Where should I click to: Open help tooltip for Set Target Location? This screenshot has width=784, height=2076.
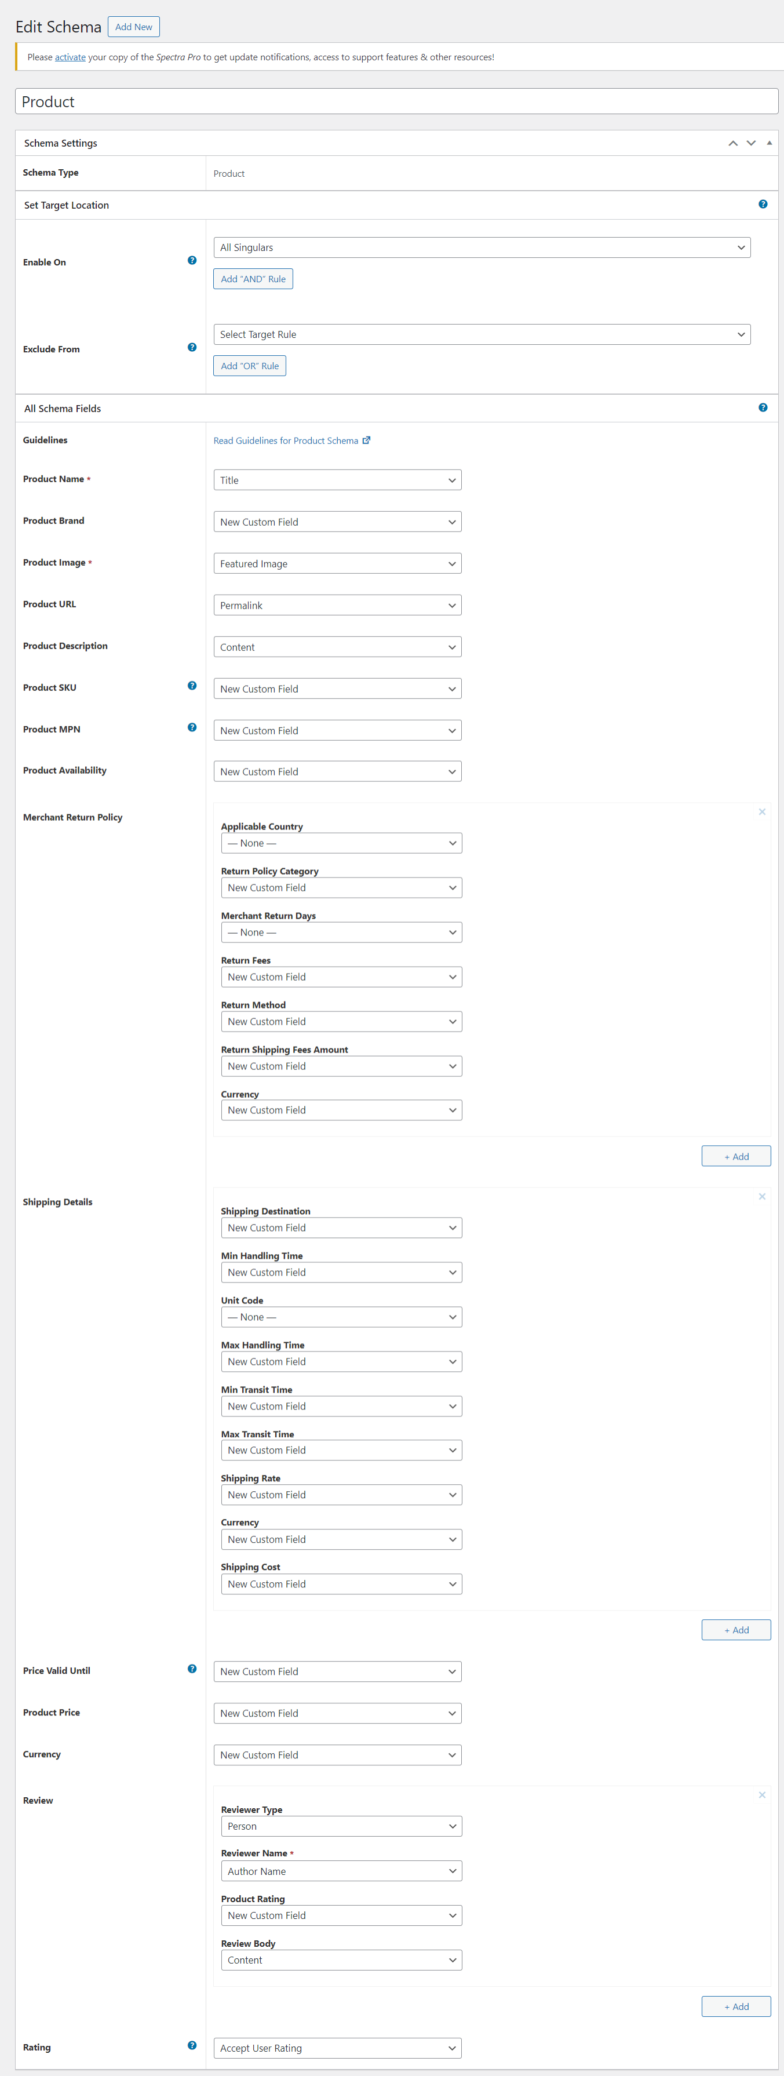pyautogui.click(x=762, y=205)
